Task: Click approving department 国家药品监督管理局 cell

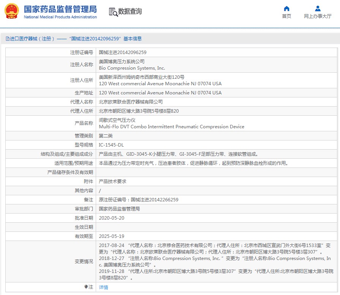Action: coord(119,209)
